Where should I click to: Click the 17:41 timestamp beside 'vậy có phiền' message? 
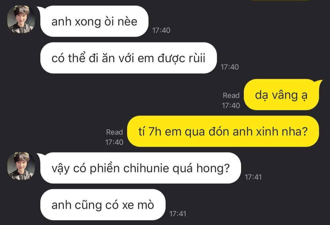[253, 177]
